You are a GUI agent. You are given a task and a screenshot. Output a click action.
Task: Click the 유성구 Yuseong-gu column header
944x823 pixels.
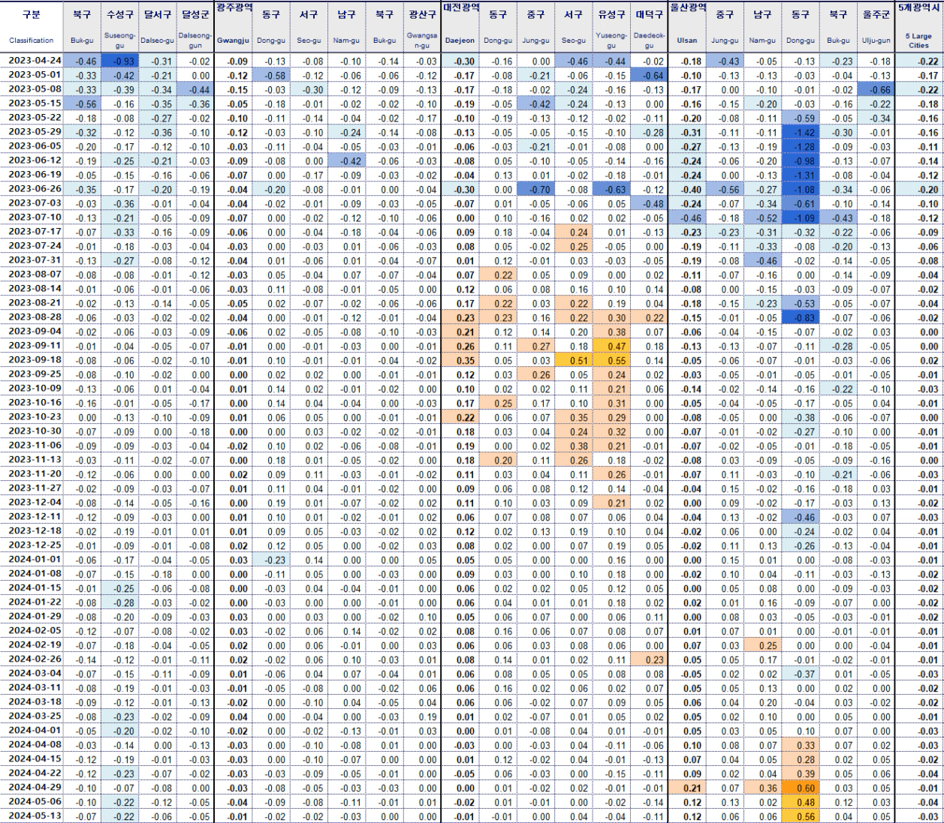pos(611,27)
